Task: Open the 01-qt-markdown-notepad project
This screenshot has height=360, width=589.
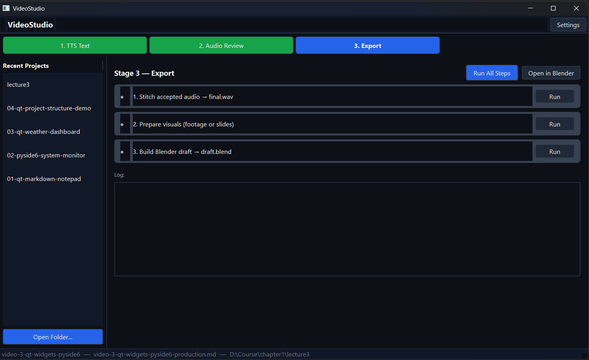Action: point(44,179)
